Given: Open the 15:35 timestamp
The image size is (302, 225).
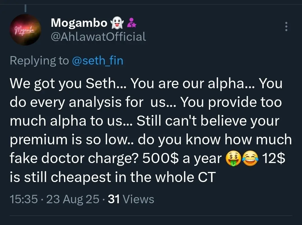Looking at the screenshot, I should [x=24, y=199].
